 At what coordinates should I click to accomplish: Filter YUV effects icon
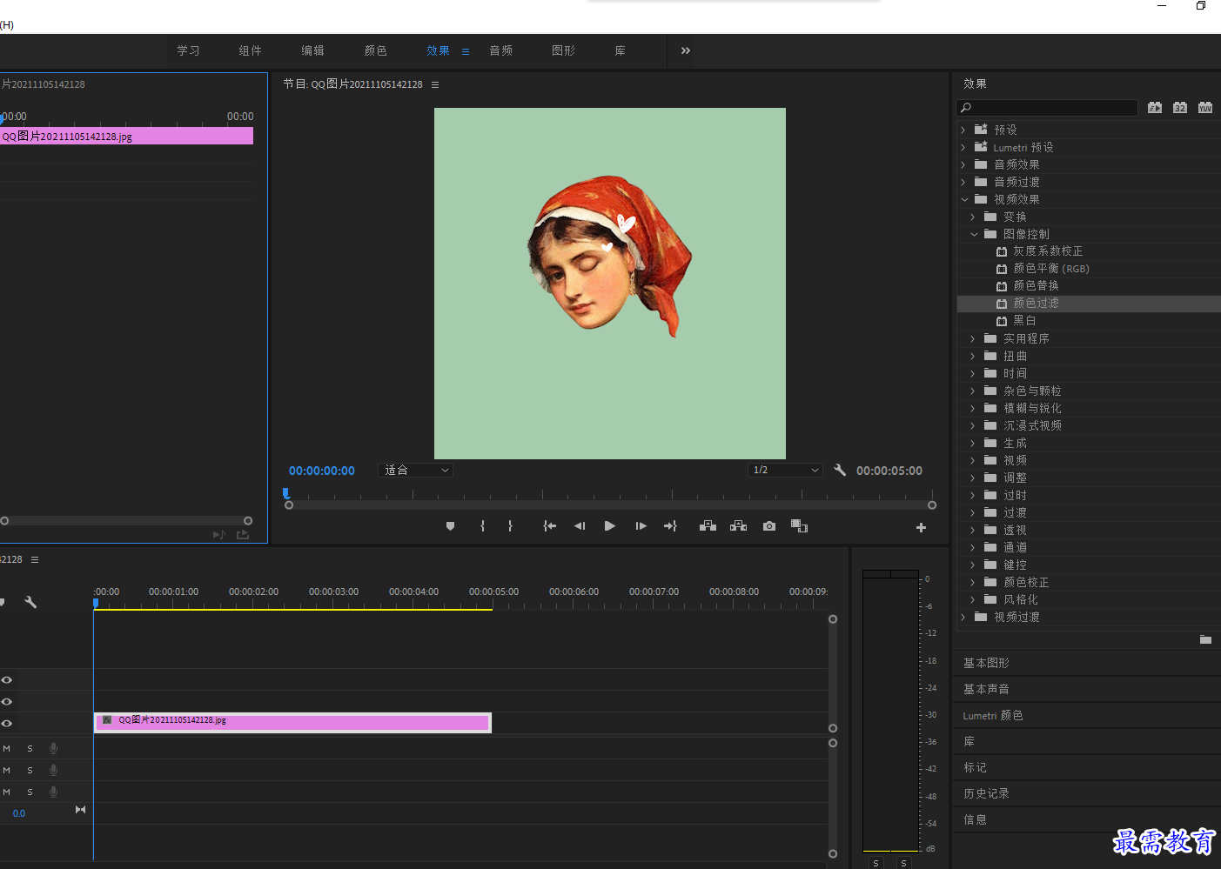[x=1205, y=108]
